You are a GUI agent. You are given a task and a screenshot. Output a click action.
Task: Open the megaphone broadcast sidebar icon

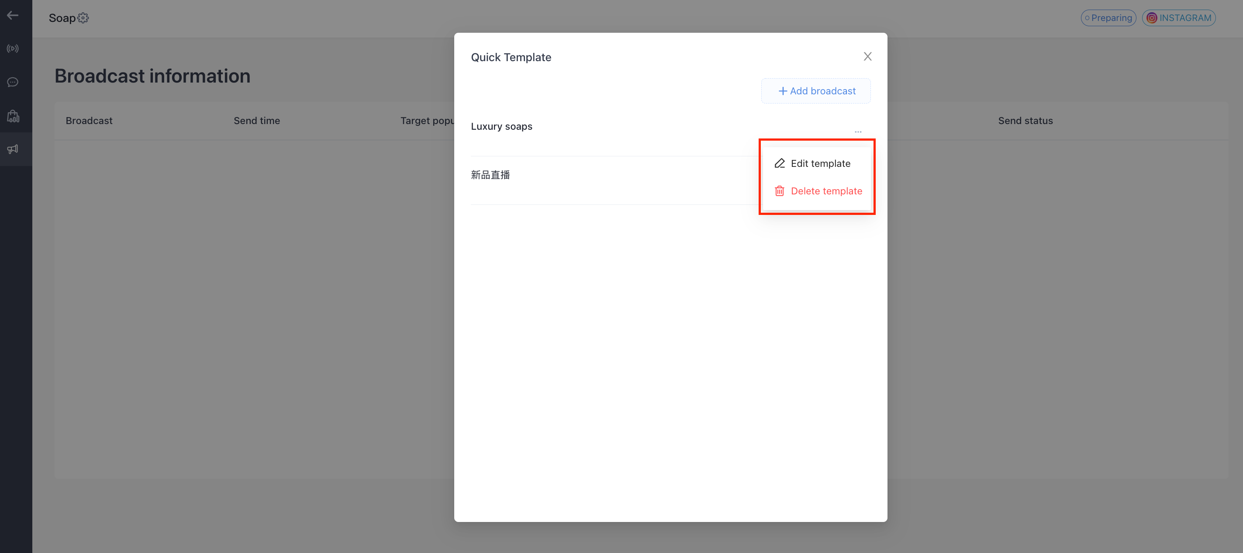pos(13,149)
